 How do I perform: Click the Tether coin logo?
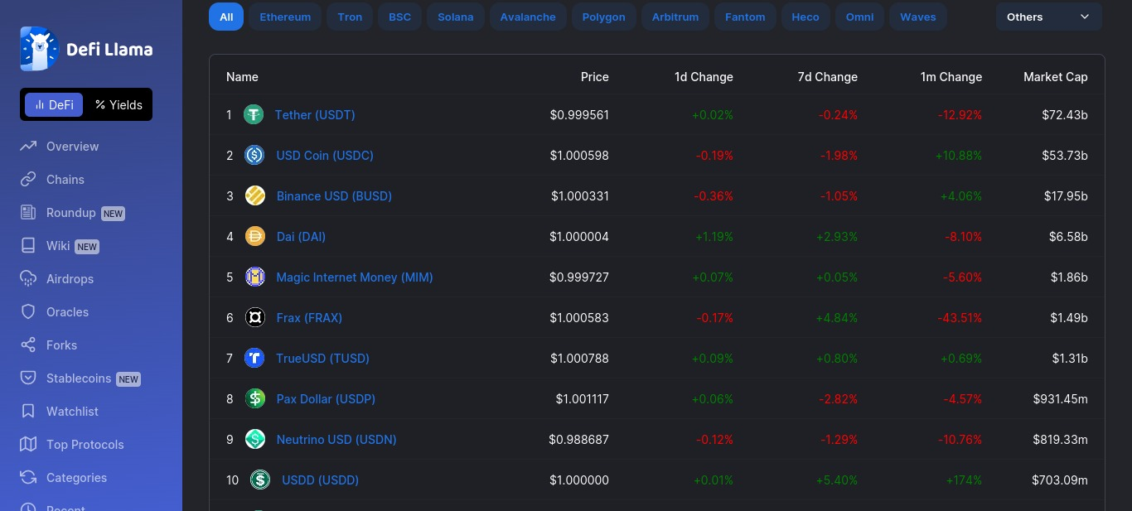(x=254, y=114)
